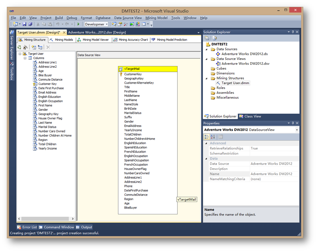Click the green Start/Deploy arrow icon
This screenshot has width=317, height=252.
(x=79, y=24)
